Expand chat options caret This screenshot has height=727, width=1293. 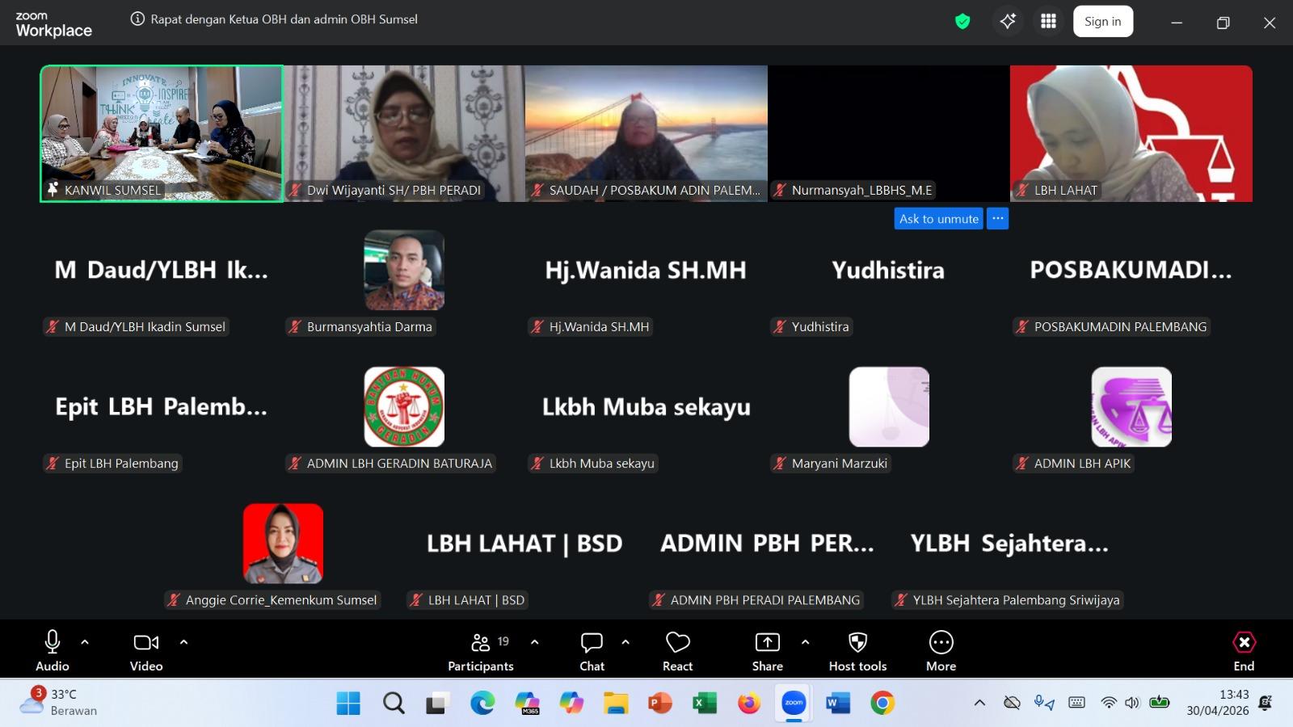625,642
